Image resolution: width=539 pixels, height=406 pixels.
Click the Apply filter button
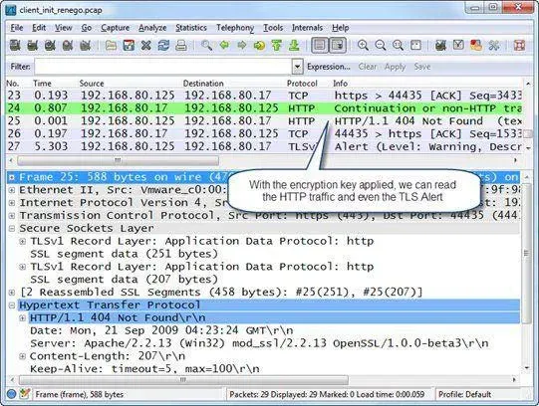pyautogui.click(x=395, y=67)
